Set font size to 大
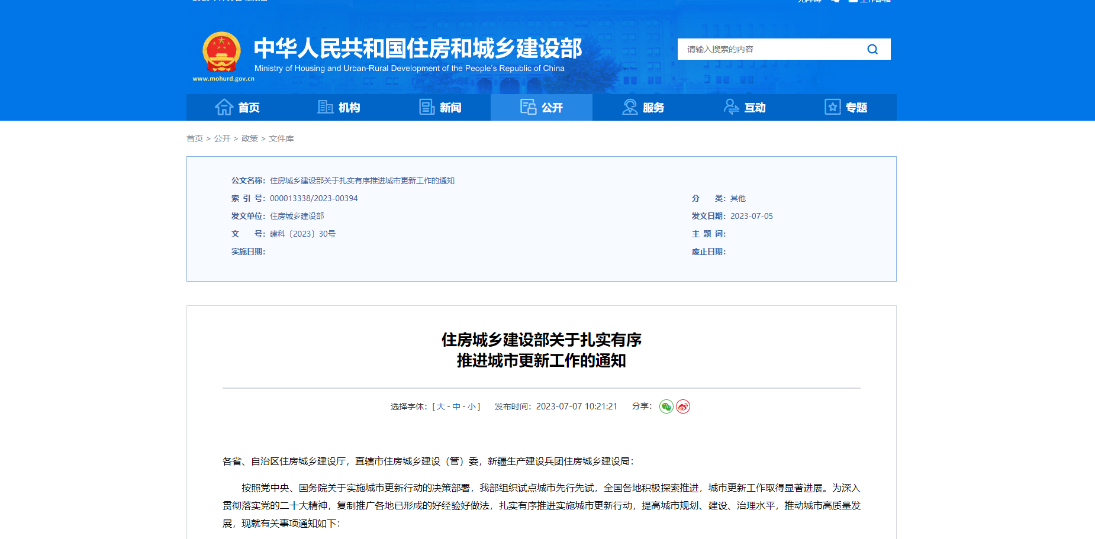The width and height of the screenshot is (1095, 539). (440, 406)
